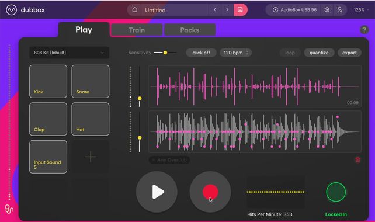The image size is (375, 222).
Task: Click the link icon at bottom left
Action: (x=9, y=209)
